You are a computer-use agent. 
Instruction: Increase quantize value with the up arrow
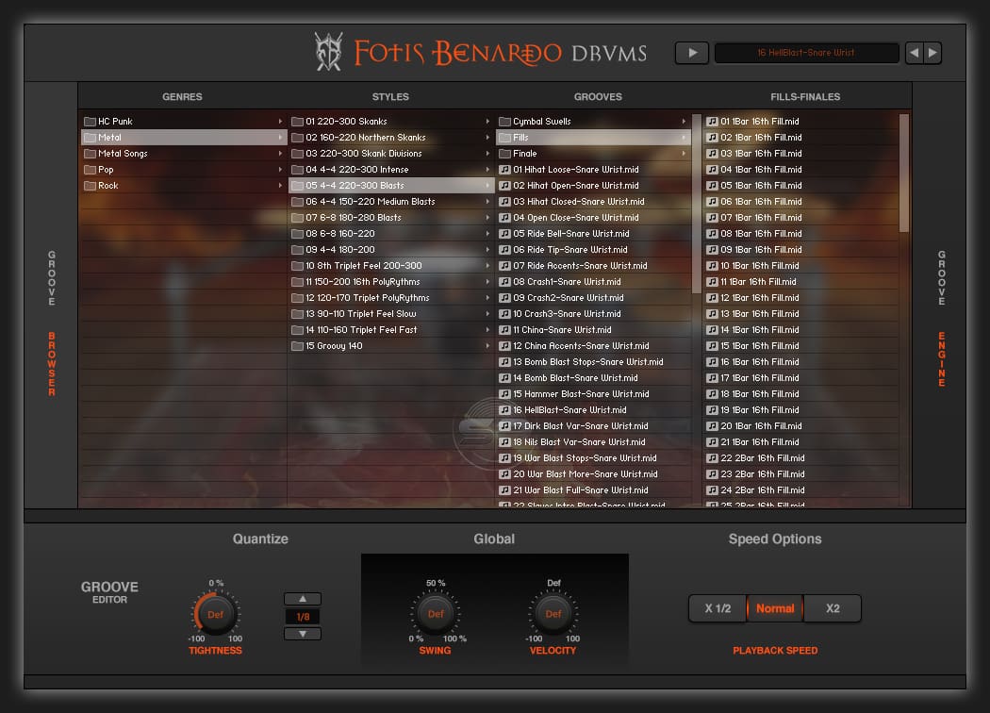pos(303,599)
